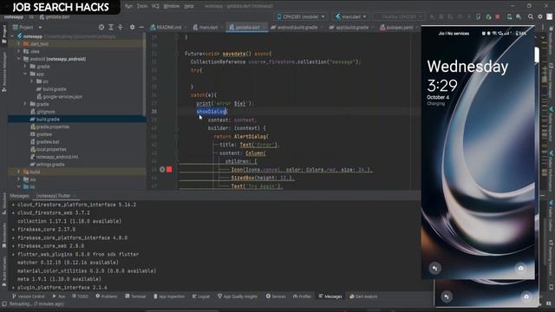Screen dimensions: 555x312
Task: Switch to pubspec.yaml editor tab
Action: 396,27
